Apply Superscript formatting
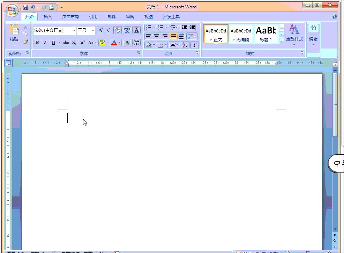The width and height of the screenshot is (344, 253). [82, 42]
